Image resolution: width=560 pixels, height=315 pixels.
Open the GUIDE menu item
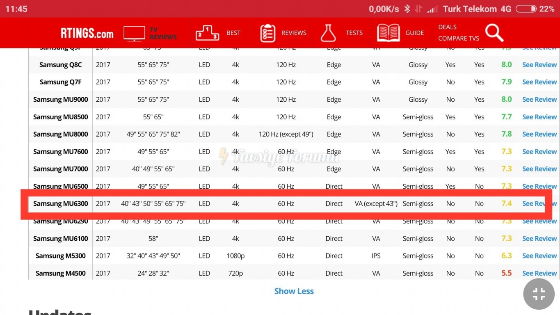(415, 33)
